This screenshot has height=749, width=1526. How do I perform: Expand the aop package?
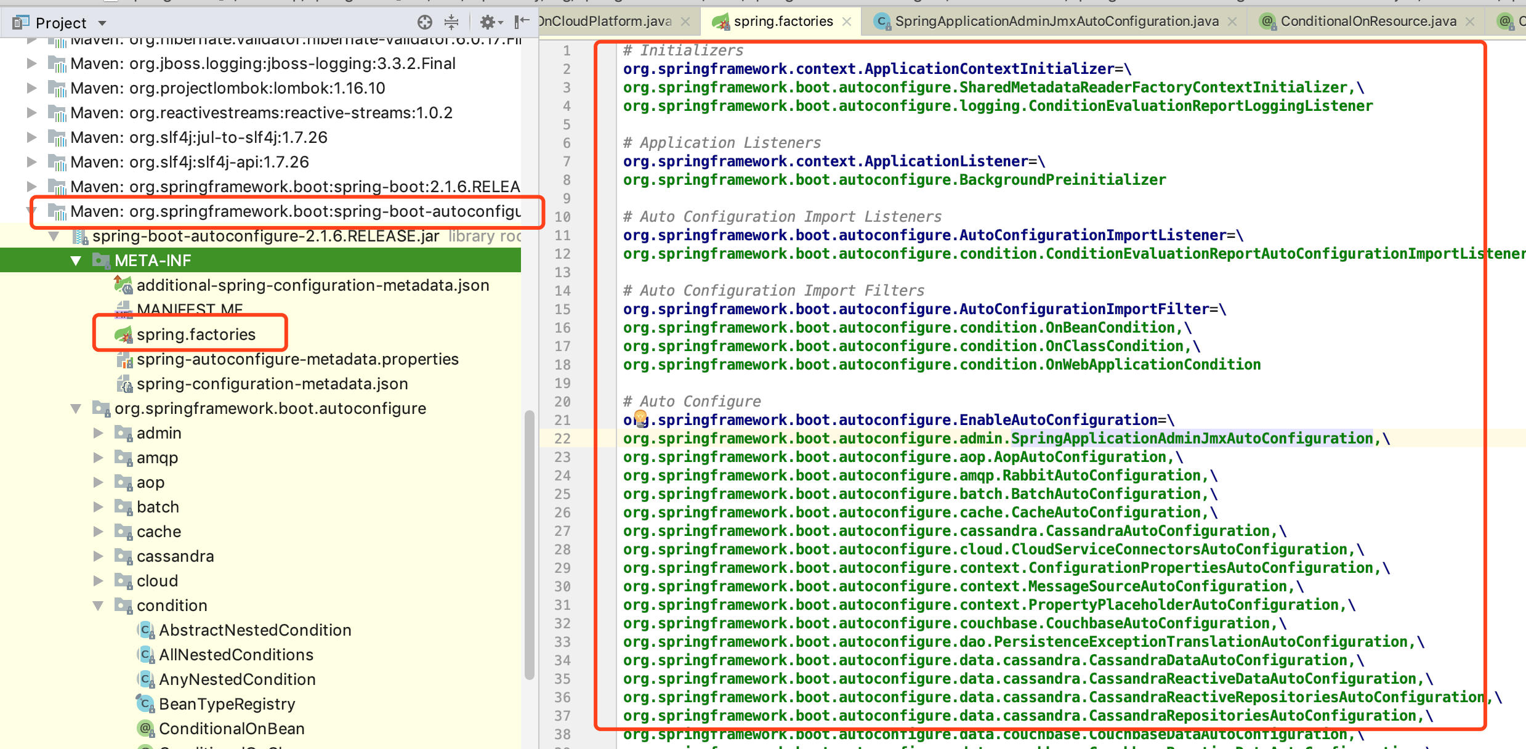[98, 482]
